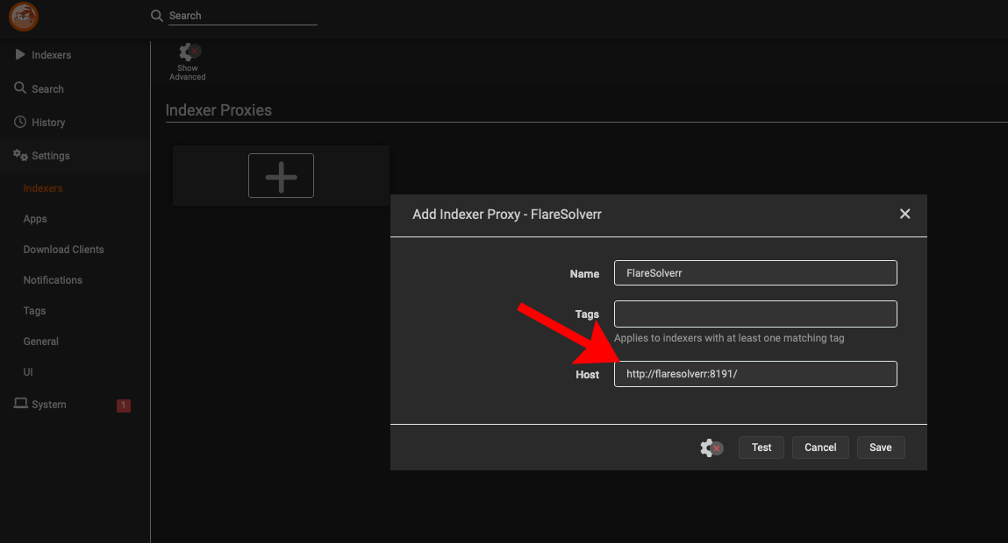Click the Host input field
The height and width of the screenshot is (543, 1008).
click(x=755, y=374)
